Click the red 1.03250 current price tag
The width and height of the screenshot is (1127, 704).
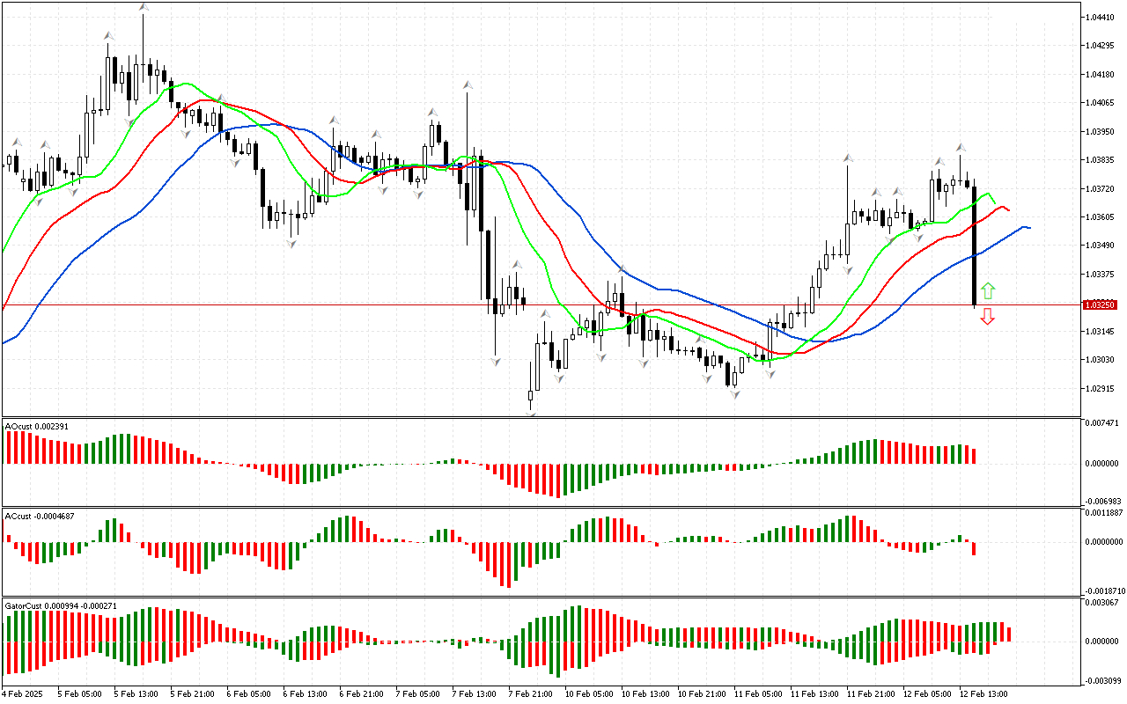tap(1099, 304)
